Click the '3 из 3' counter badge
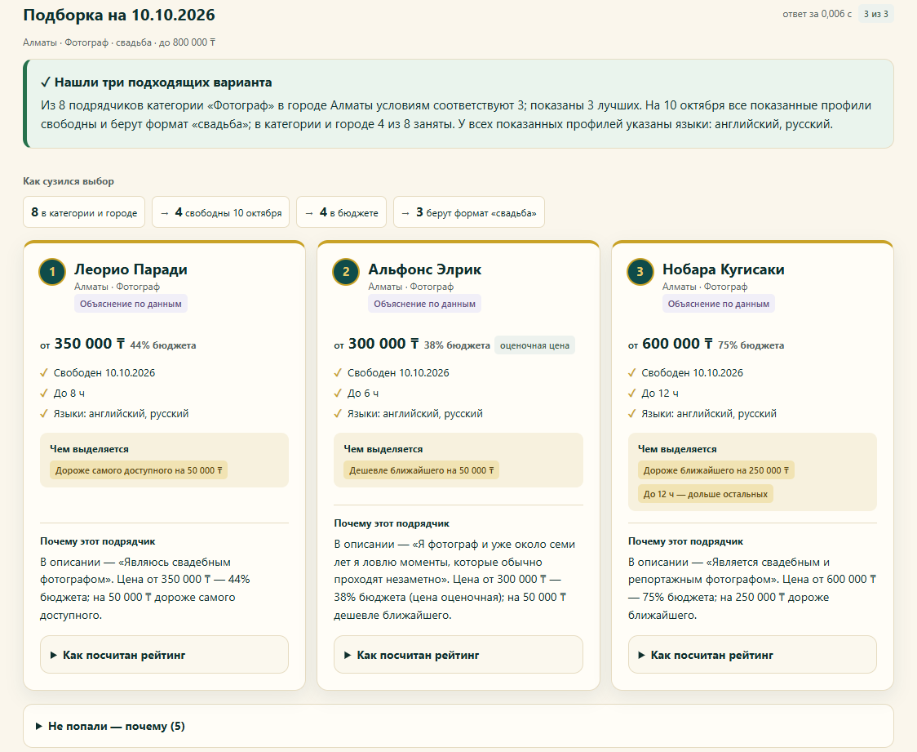Viewport: 917px width, 752px height. [x=875, y=14]
